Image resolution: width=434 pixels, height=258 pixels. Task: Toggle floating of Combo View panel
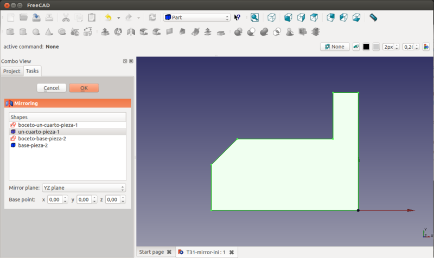pyautogui.click(x=125, y=61)
